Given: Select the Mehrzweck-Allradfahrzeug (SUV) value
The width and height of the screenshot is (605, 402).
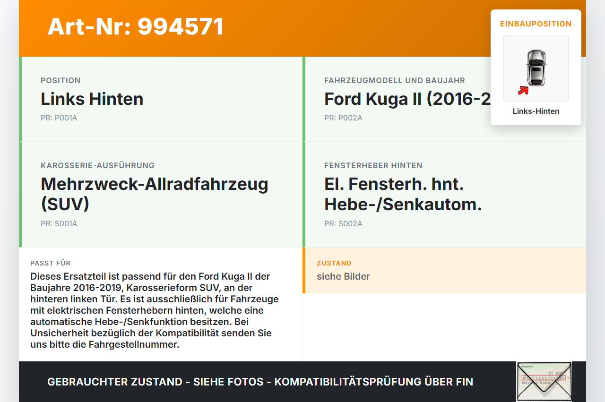Looking at the screenshot, I should tap(155, 194).
